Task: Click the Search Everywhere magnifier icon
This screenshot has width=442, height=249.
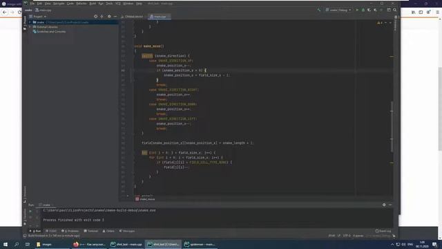Action: (x=394, y=10)
